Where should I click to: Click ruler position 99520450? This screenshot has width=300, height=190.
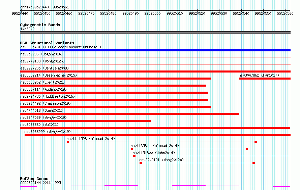point(42,13)
